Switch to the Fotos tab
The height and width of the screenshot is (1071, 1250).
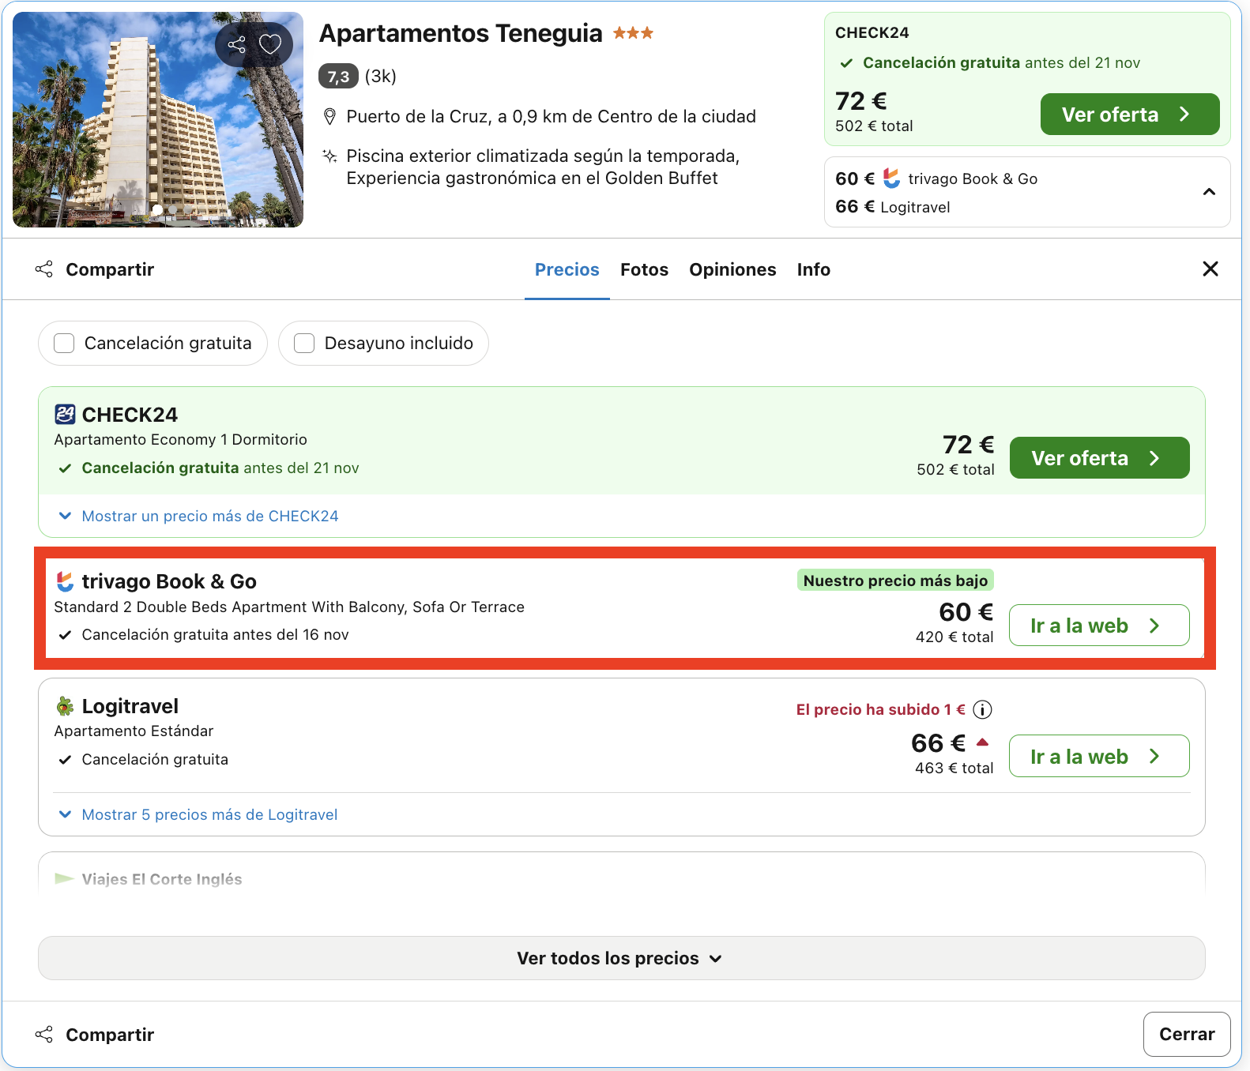(x=644, y=269)
